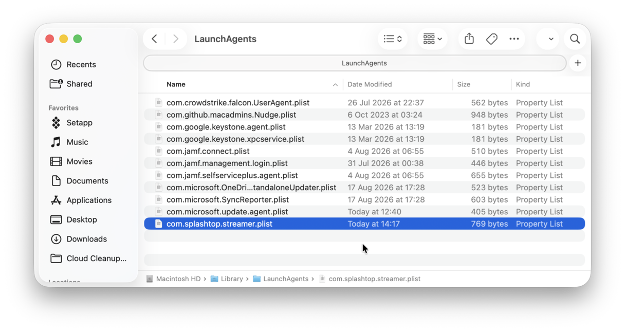This screenshot has width=625, height=332.
Task: Click the plist icon of com.jamf.connect
Action: (x=159, y=151)
